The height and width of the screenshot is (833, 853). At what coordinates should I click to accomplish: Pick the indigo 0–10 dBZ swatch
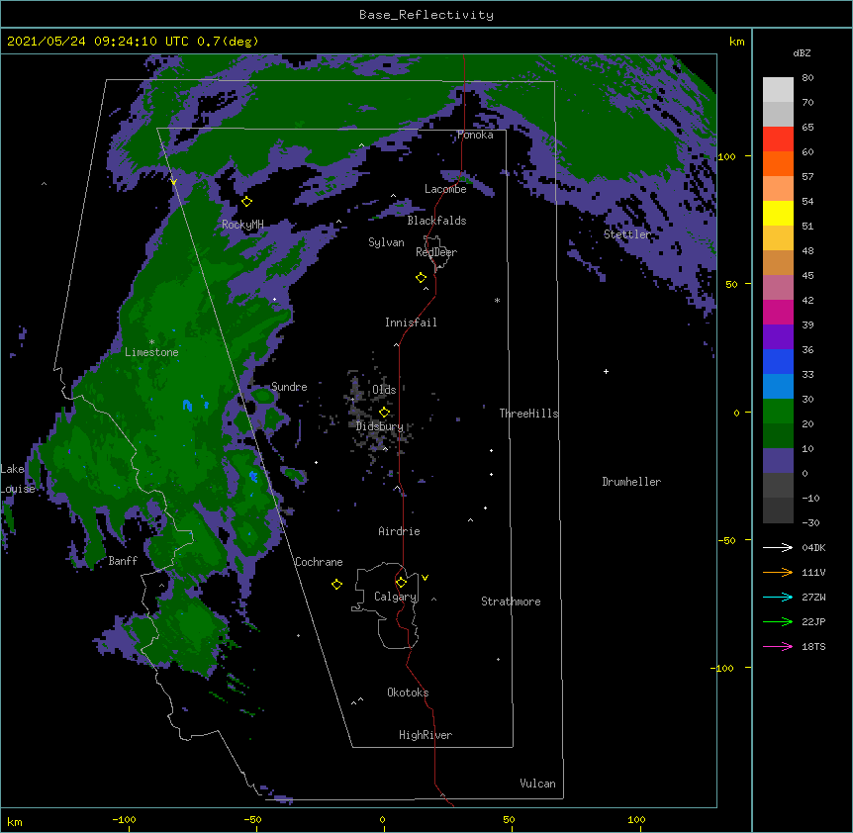[778, 461]
